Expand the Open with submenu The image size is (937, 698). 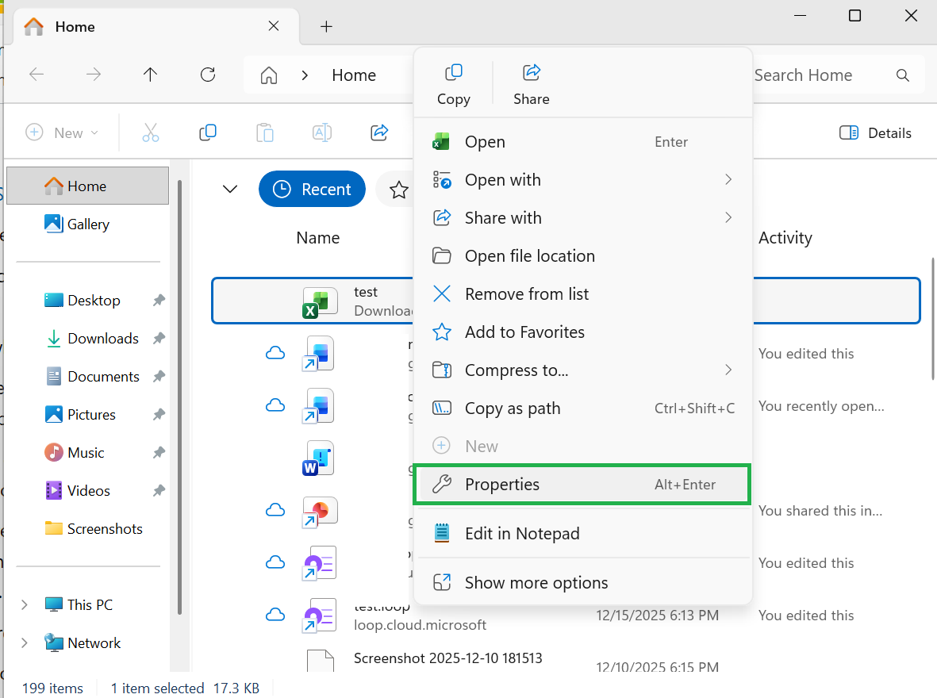pos(582,180)
